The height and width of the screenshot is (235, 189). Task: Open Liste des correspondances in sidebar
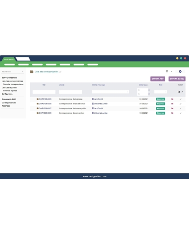tap(13, 81)
